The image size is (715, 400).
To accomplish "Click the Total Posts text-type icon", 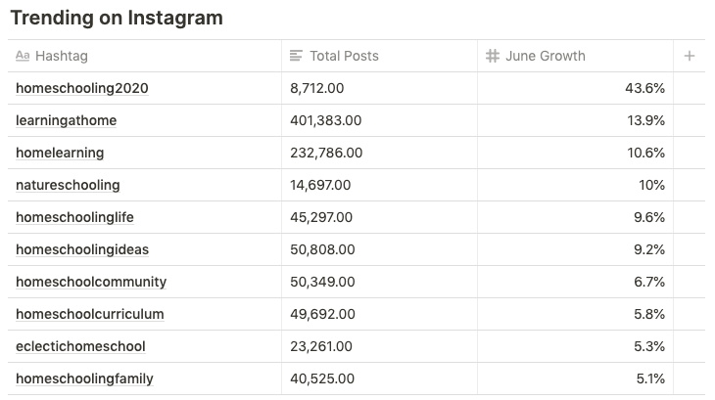I will (x=297, y=56).
